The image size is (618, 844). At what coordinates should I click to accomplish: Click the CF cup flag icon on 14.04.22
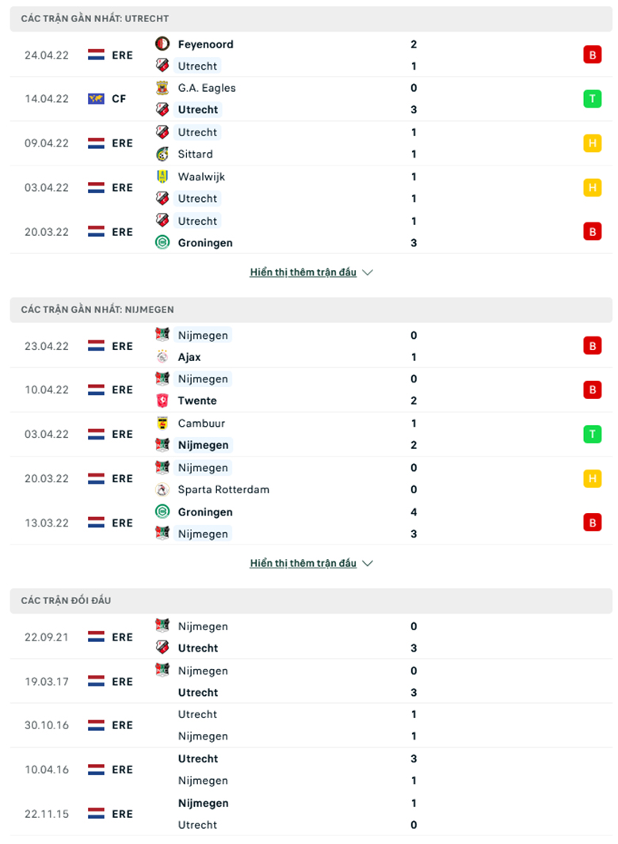tap(96, 99)
